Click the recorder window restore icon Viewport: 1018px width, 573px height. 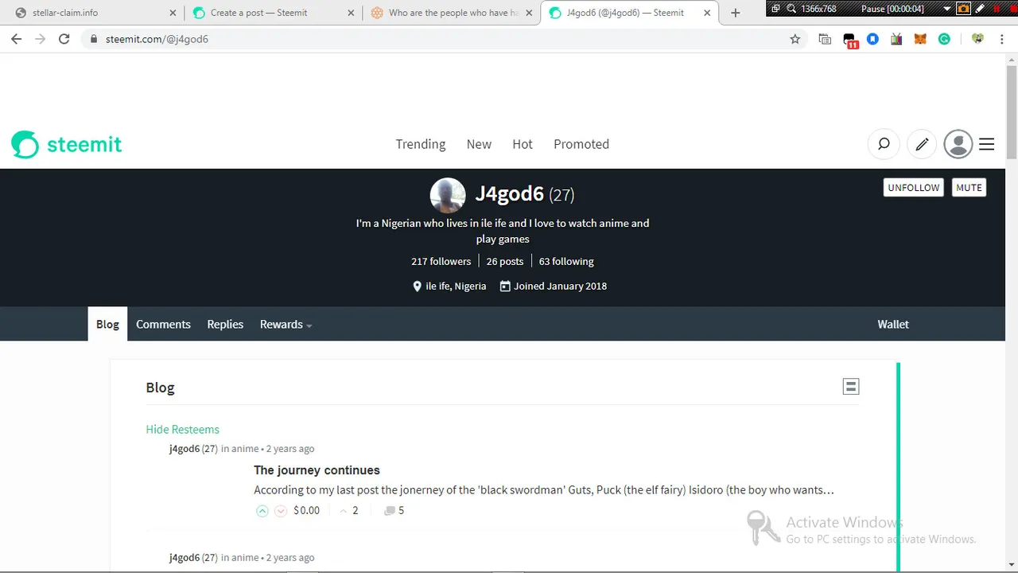click(775, 8)
